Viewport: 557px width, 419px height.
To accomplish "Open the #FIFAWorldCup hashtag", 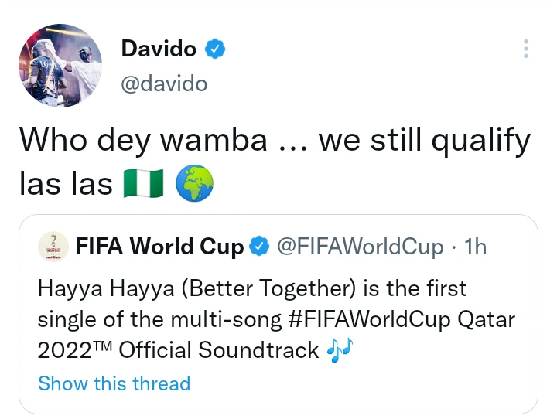I will (377, 319).
